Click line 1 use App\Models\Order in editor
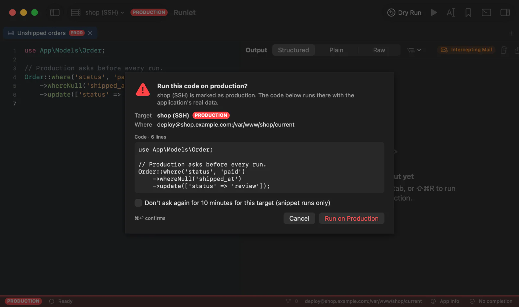 65,50
